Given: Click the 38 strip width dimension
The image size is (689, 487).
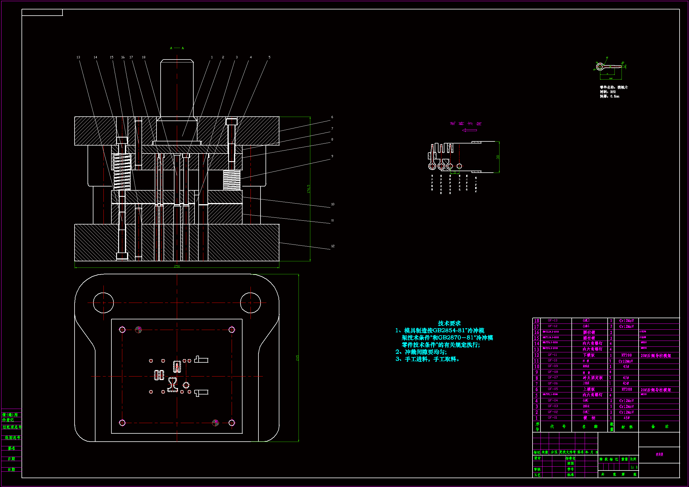Looking at the screenshot, I should coord(498,157).
